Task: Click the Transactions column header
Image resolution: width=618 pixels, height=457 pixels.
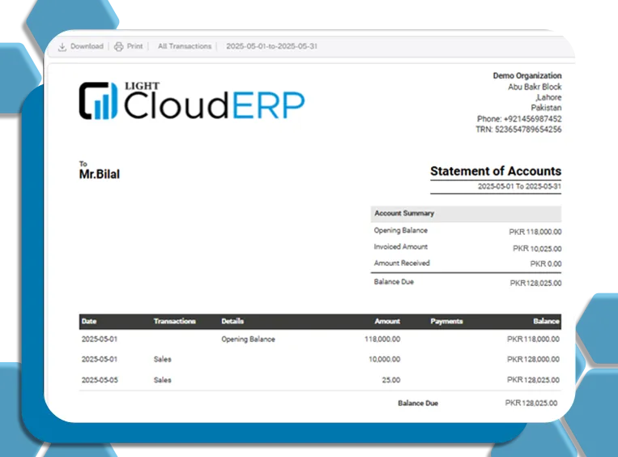Action: point(175,322)
